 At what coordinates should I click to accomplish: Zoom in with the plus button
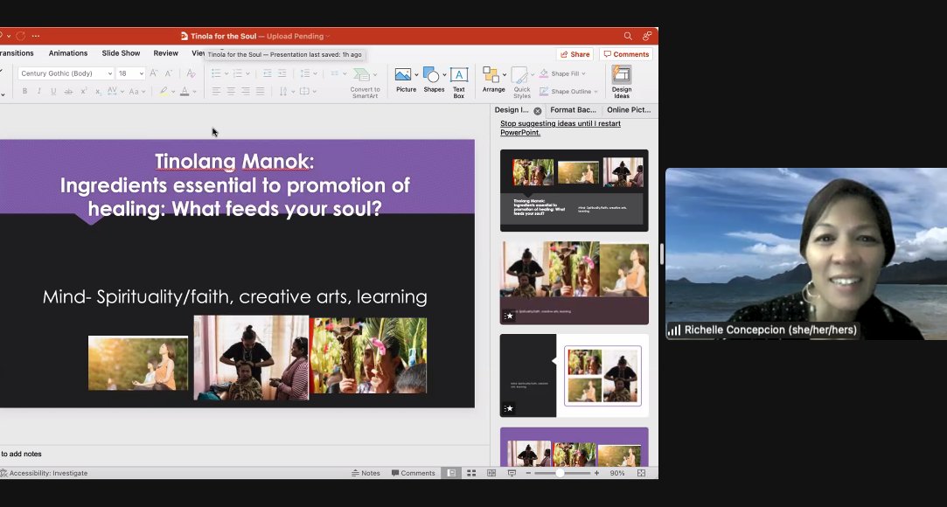coord(596,473)
